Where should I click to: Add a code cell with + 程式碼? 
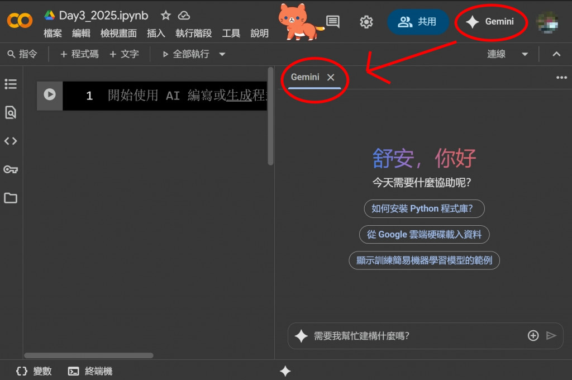coord(79,54)
